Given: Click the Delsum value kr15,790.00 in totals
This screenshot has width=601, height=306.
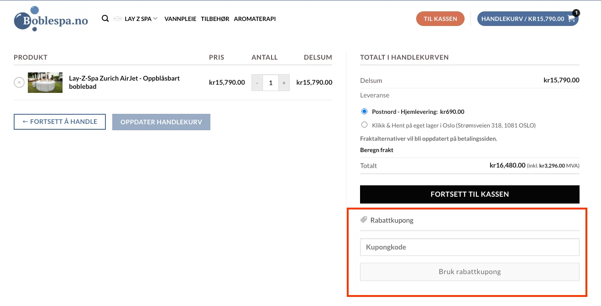Looking at the screenshot, I should [x=561, y=80].
